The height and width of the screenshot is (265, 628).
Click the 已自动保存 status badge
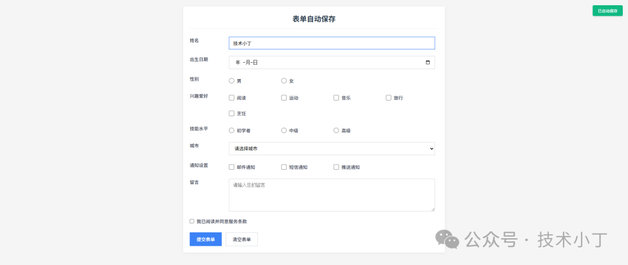tap(607, 10)
